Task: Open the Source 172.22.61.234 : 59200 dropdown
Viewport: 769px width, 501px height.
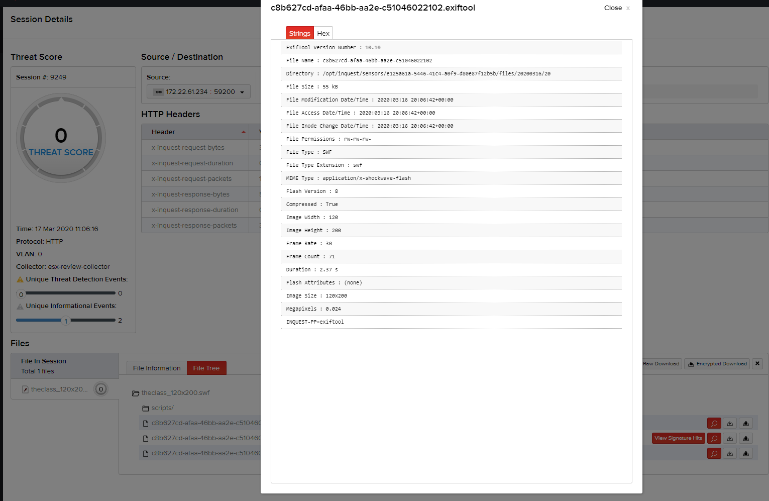Action: pos(198,92)
